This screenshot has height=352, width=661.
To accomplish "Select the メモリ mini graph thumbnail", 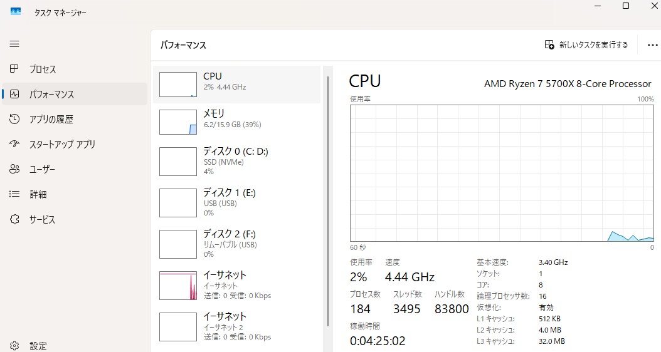I will click(x=178, y=122).
